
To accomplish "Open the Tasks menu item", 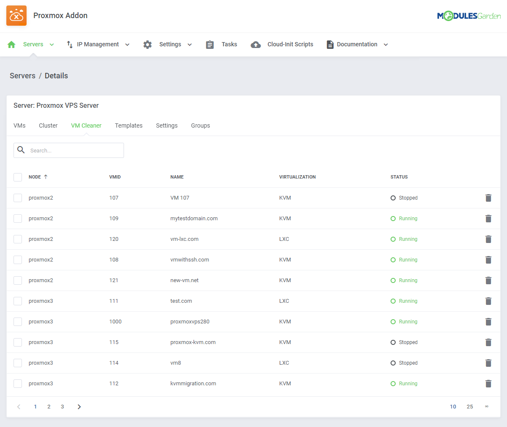I will (x=229, y=44).
